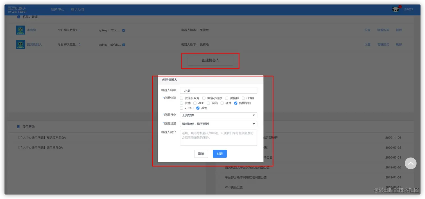Uncheck the 传媒平台 checkbox
The height and width of the screenshot is (199, 425).
[236, 103]
